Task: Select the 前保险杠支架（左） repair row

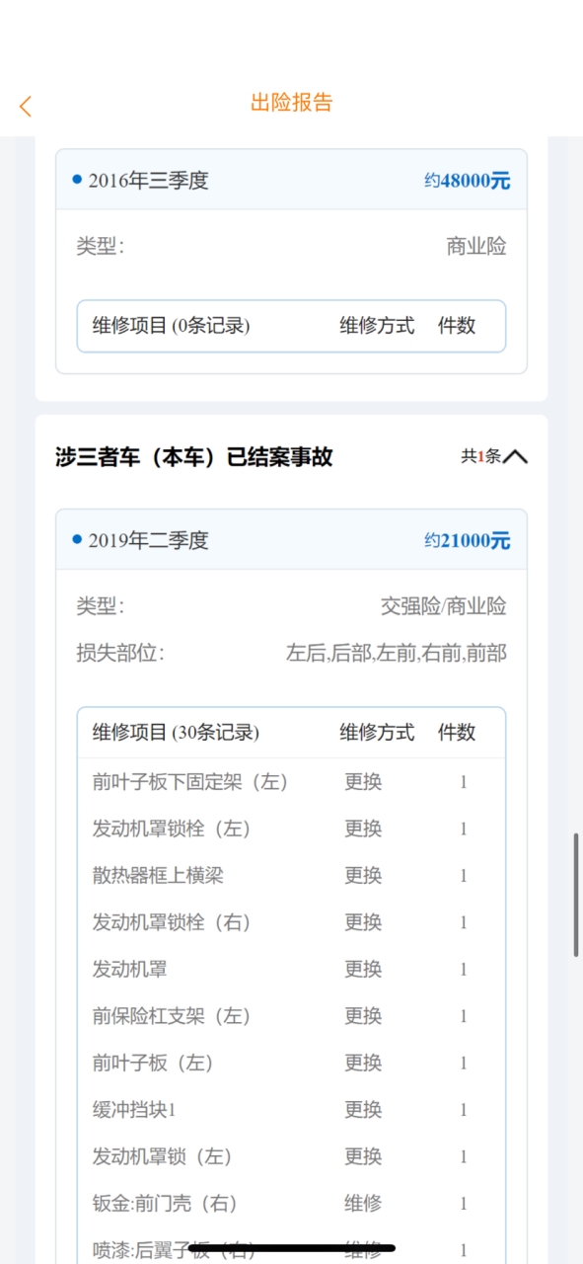Action: click(291, 1015)
